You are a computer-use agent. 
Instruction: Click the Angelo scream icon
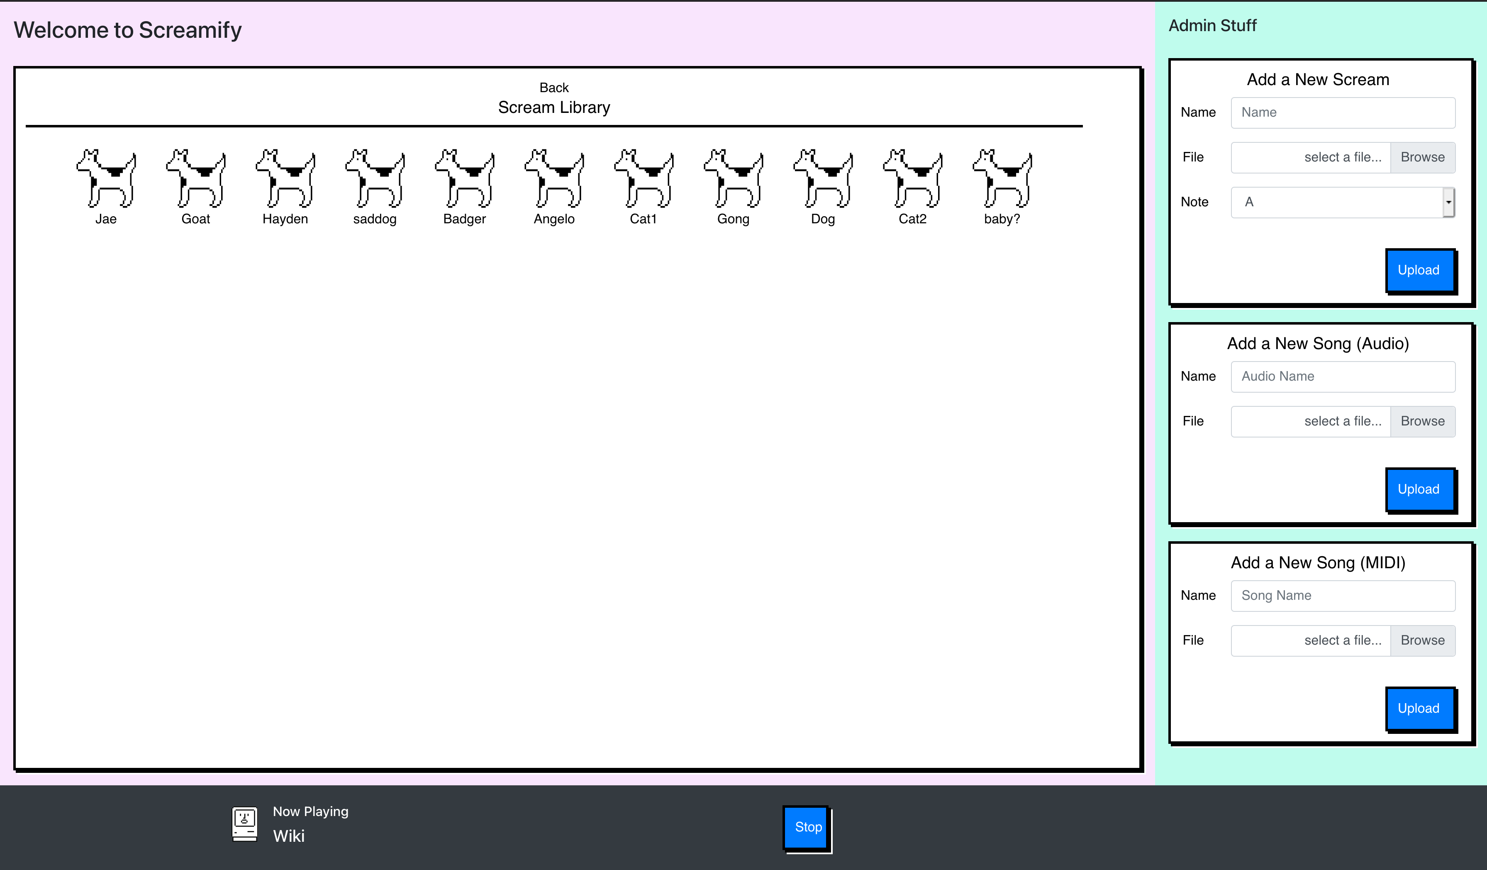pos(554,178)
